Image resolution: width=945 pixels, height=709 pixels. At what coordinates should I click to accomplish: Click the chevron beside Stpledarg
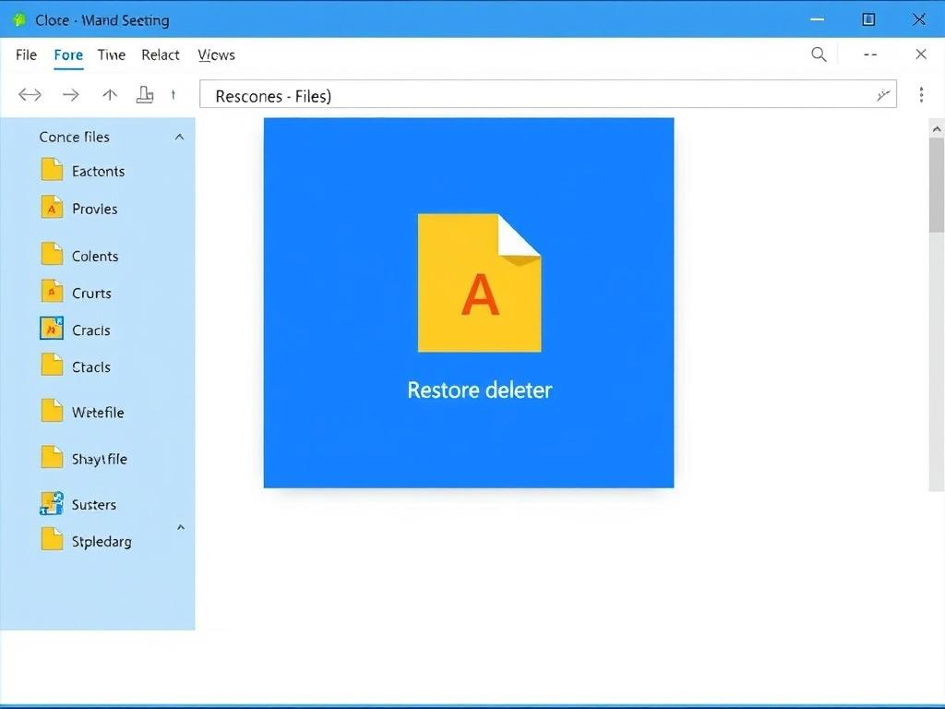(181, 527)
